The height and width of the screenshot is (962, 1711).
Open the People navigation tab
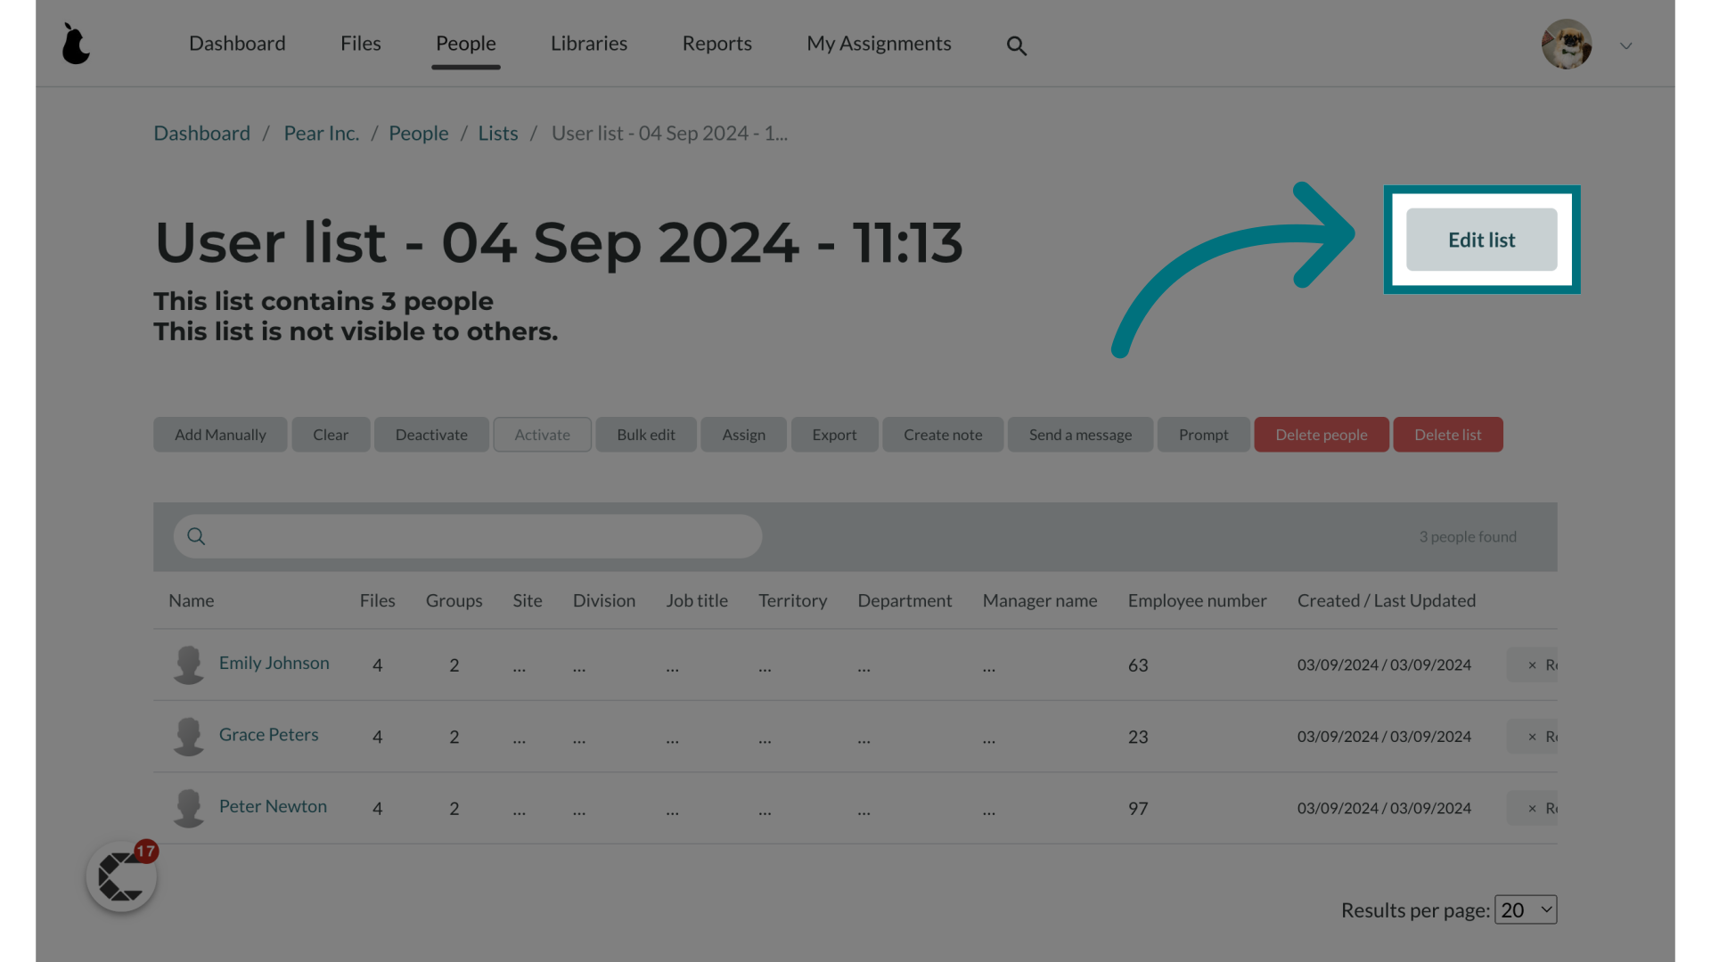(x=465, y=42)
